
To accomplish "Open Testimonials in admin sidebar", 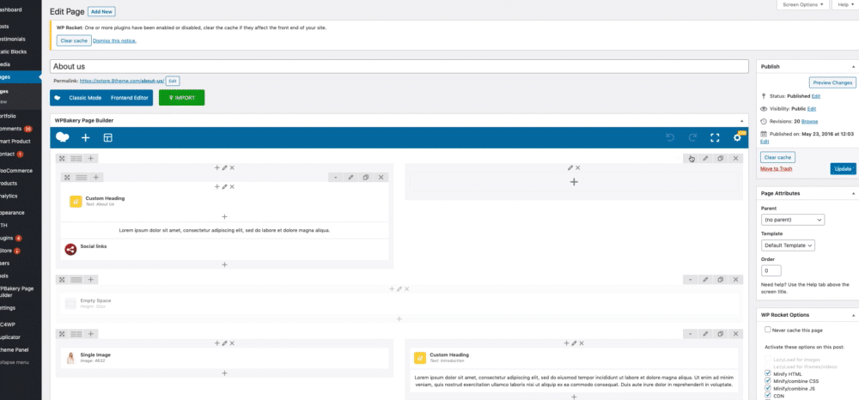I will pyautogui.click(x=12, y=39).
